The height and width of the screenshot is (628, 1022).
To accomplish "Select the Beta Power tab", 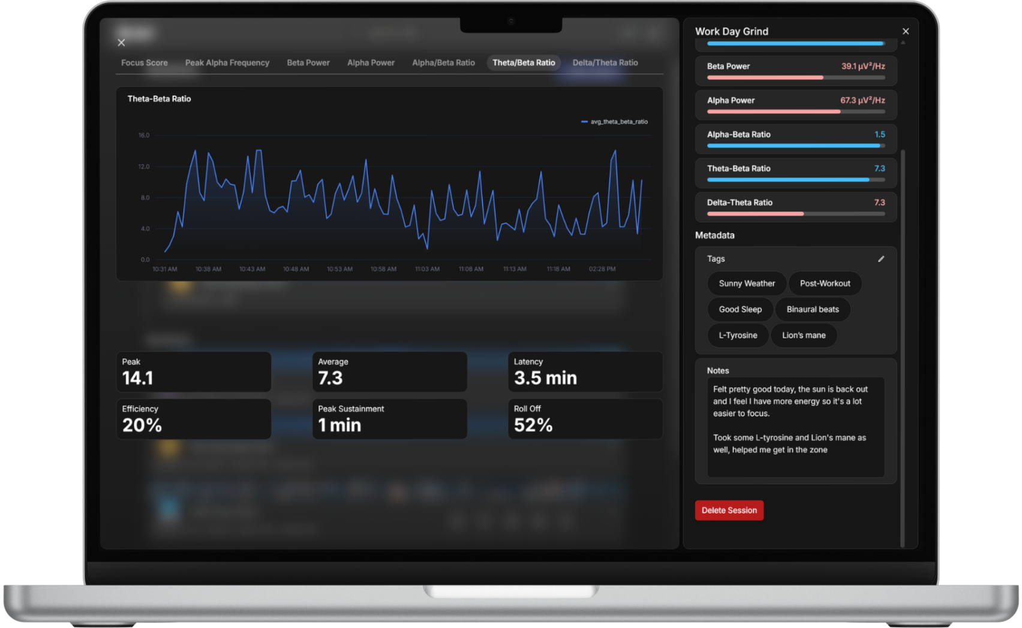I will (x=308, y=63).
